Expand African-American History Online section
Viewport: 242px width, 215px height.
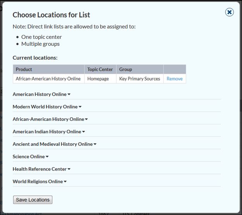(x=50, y=119)
